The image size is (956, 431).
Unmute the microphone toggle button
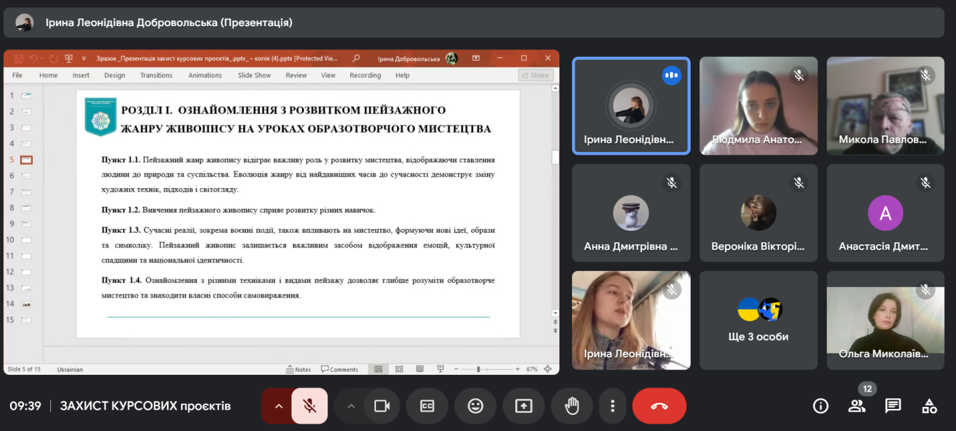[310, 406]
